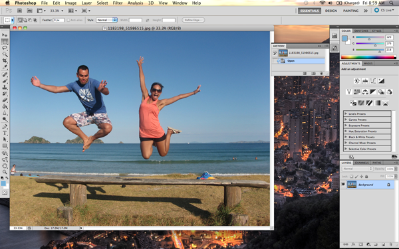Open the Style dropdown set to Normal
Viewport: 399px width, 249px height.
[106, 20]
